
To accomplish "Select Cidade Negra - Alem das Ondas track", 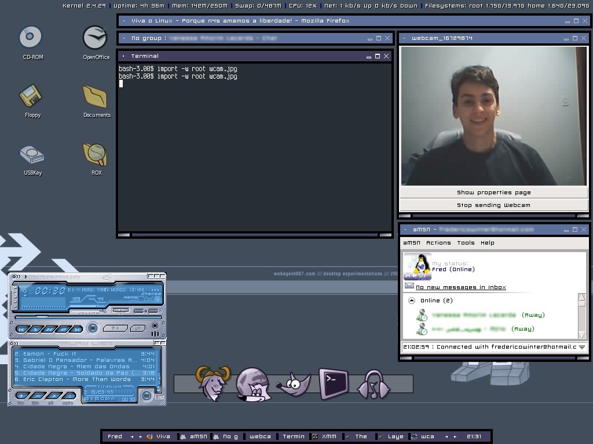I will pyautogui.click(x=85, y=367).
